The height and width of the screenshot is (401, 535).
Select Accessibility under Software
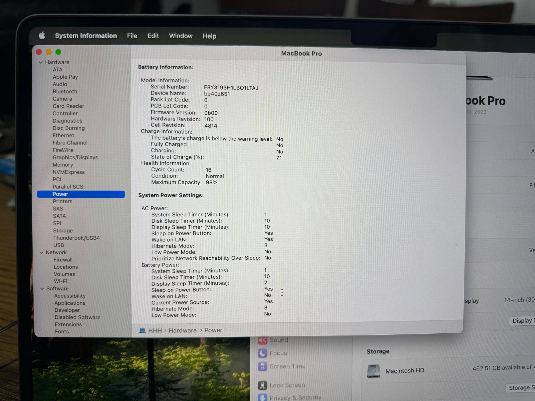tap(70, 296)
